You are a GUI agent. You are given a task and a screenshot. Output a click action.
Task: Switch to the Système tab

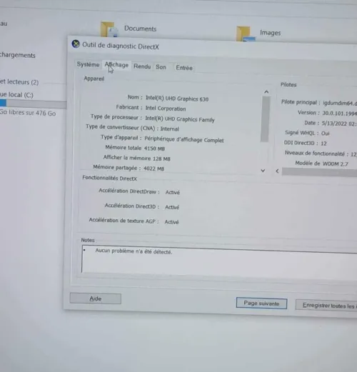(88, 64)
